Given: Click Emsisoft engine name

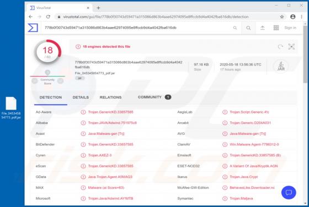Looking at the screenshot, I should click(x=184, y=155).
